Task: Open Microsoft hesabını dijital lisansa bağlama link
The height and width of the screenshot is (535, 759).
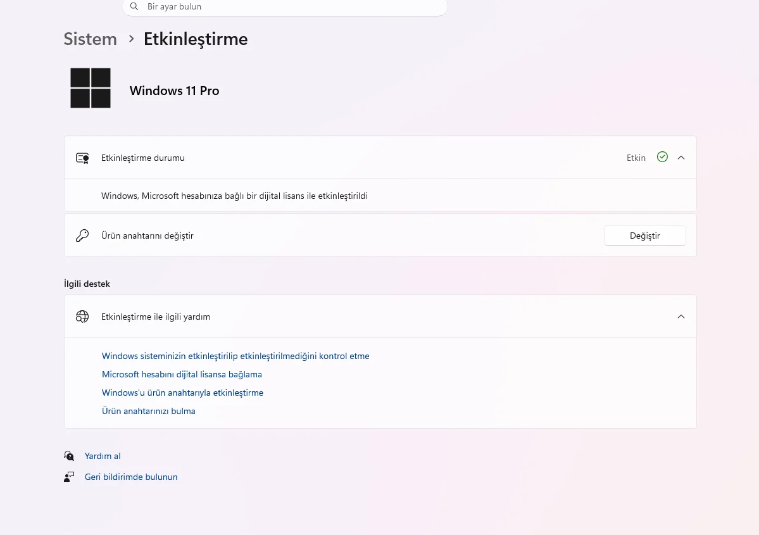Action: pyautogui.click(x=182, y=374)
